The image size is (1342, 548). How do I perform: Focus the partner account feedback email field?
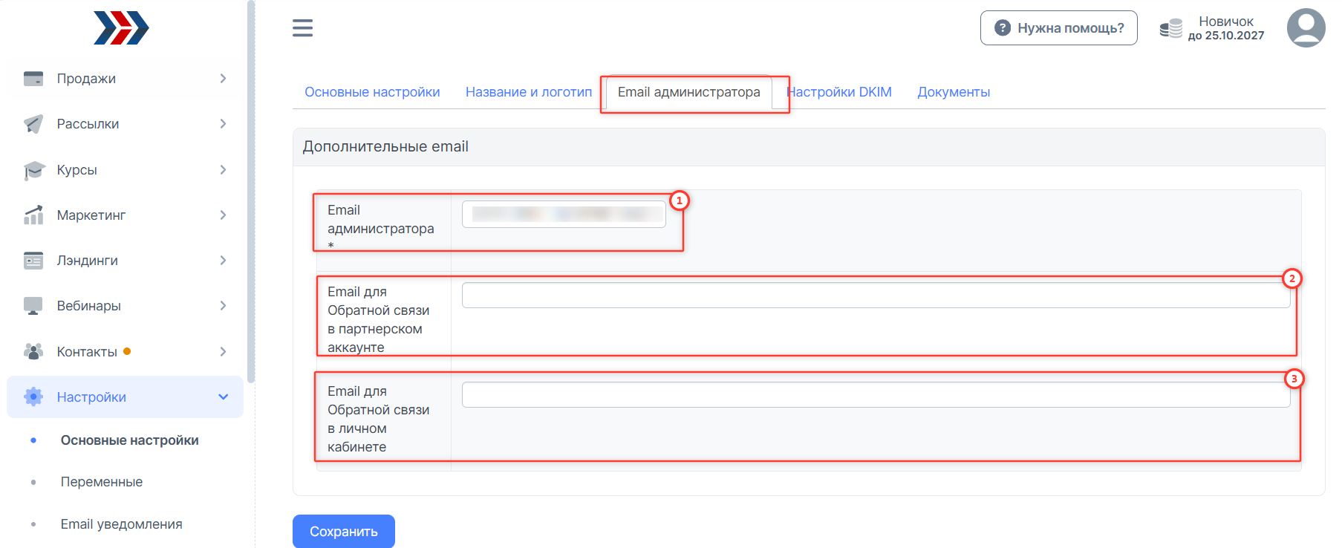(875, 296)
